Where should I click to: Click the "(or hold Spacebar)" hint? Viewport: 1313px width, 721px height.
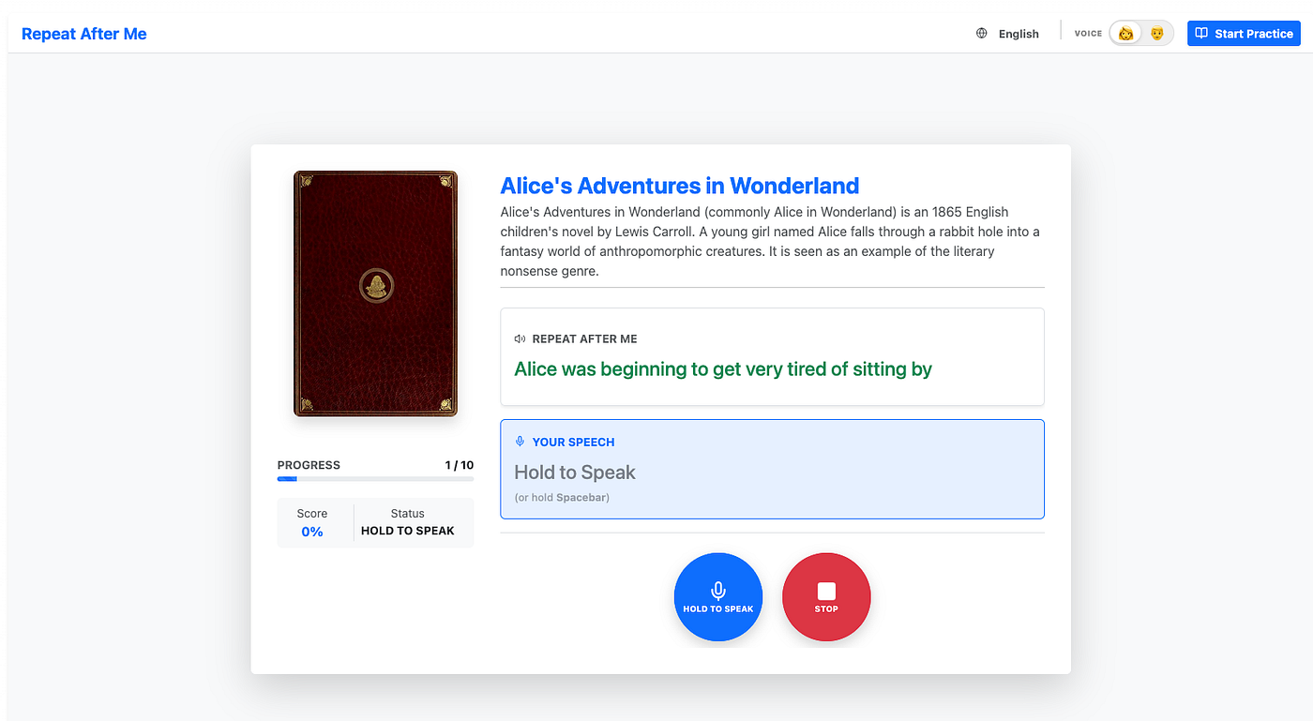562,497
